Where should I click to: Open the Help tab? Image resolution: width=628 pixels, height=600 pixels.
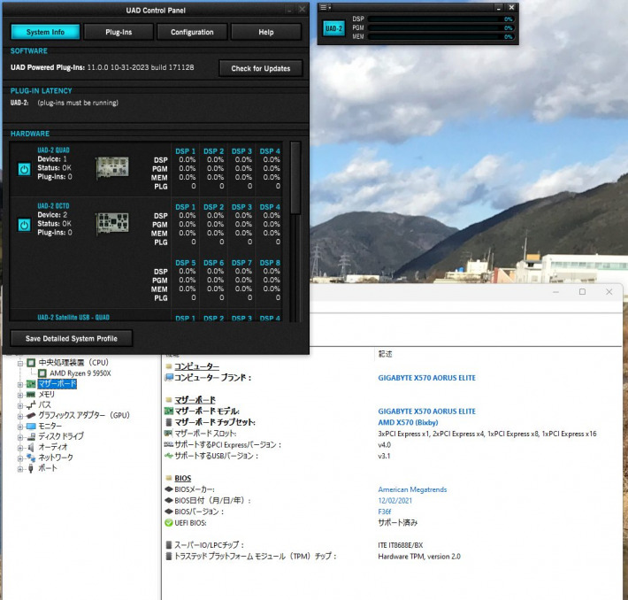[265, 32]
